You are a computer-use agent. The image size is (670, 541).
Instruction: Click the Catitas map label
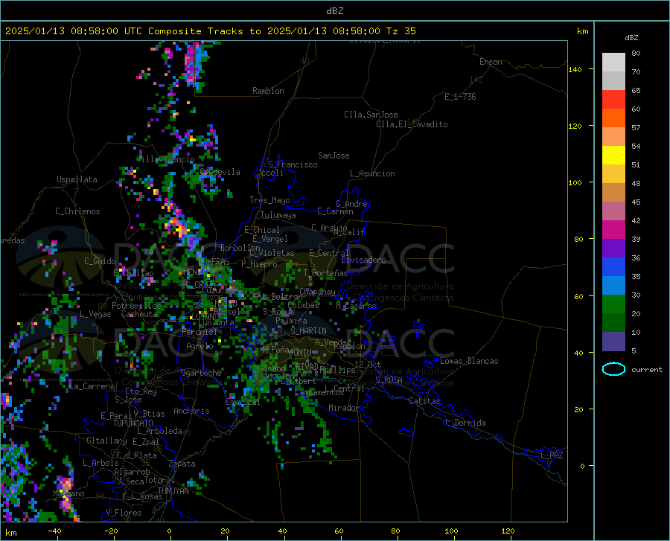[x=425, y=401]
